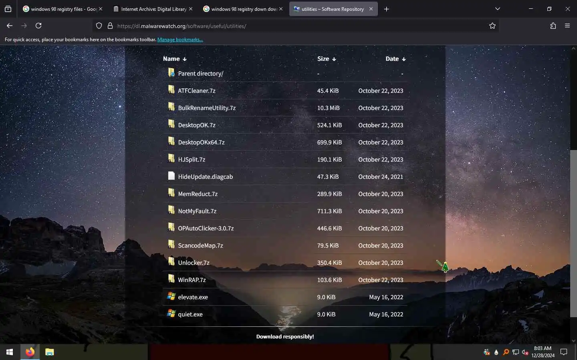Open Firefox View in the tab bar
The height and width of the screenshot is (360, 577).
point(8,9)
